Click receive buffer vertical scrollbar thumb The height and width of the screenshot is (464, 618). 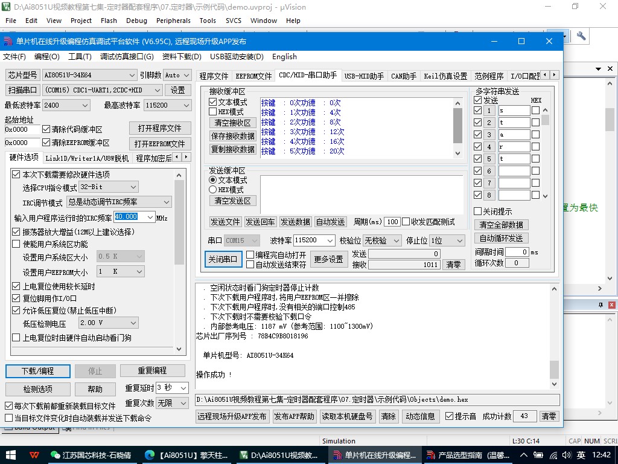457,126
